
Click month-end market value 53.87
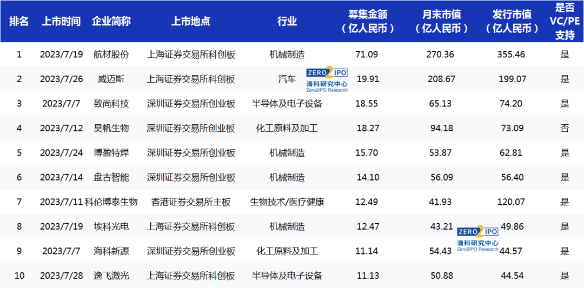441,153
